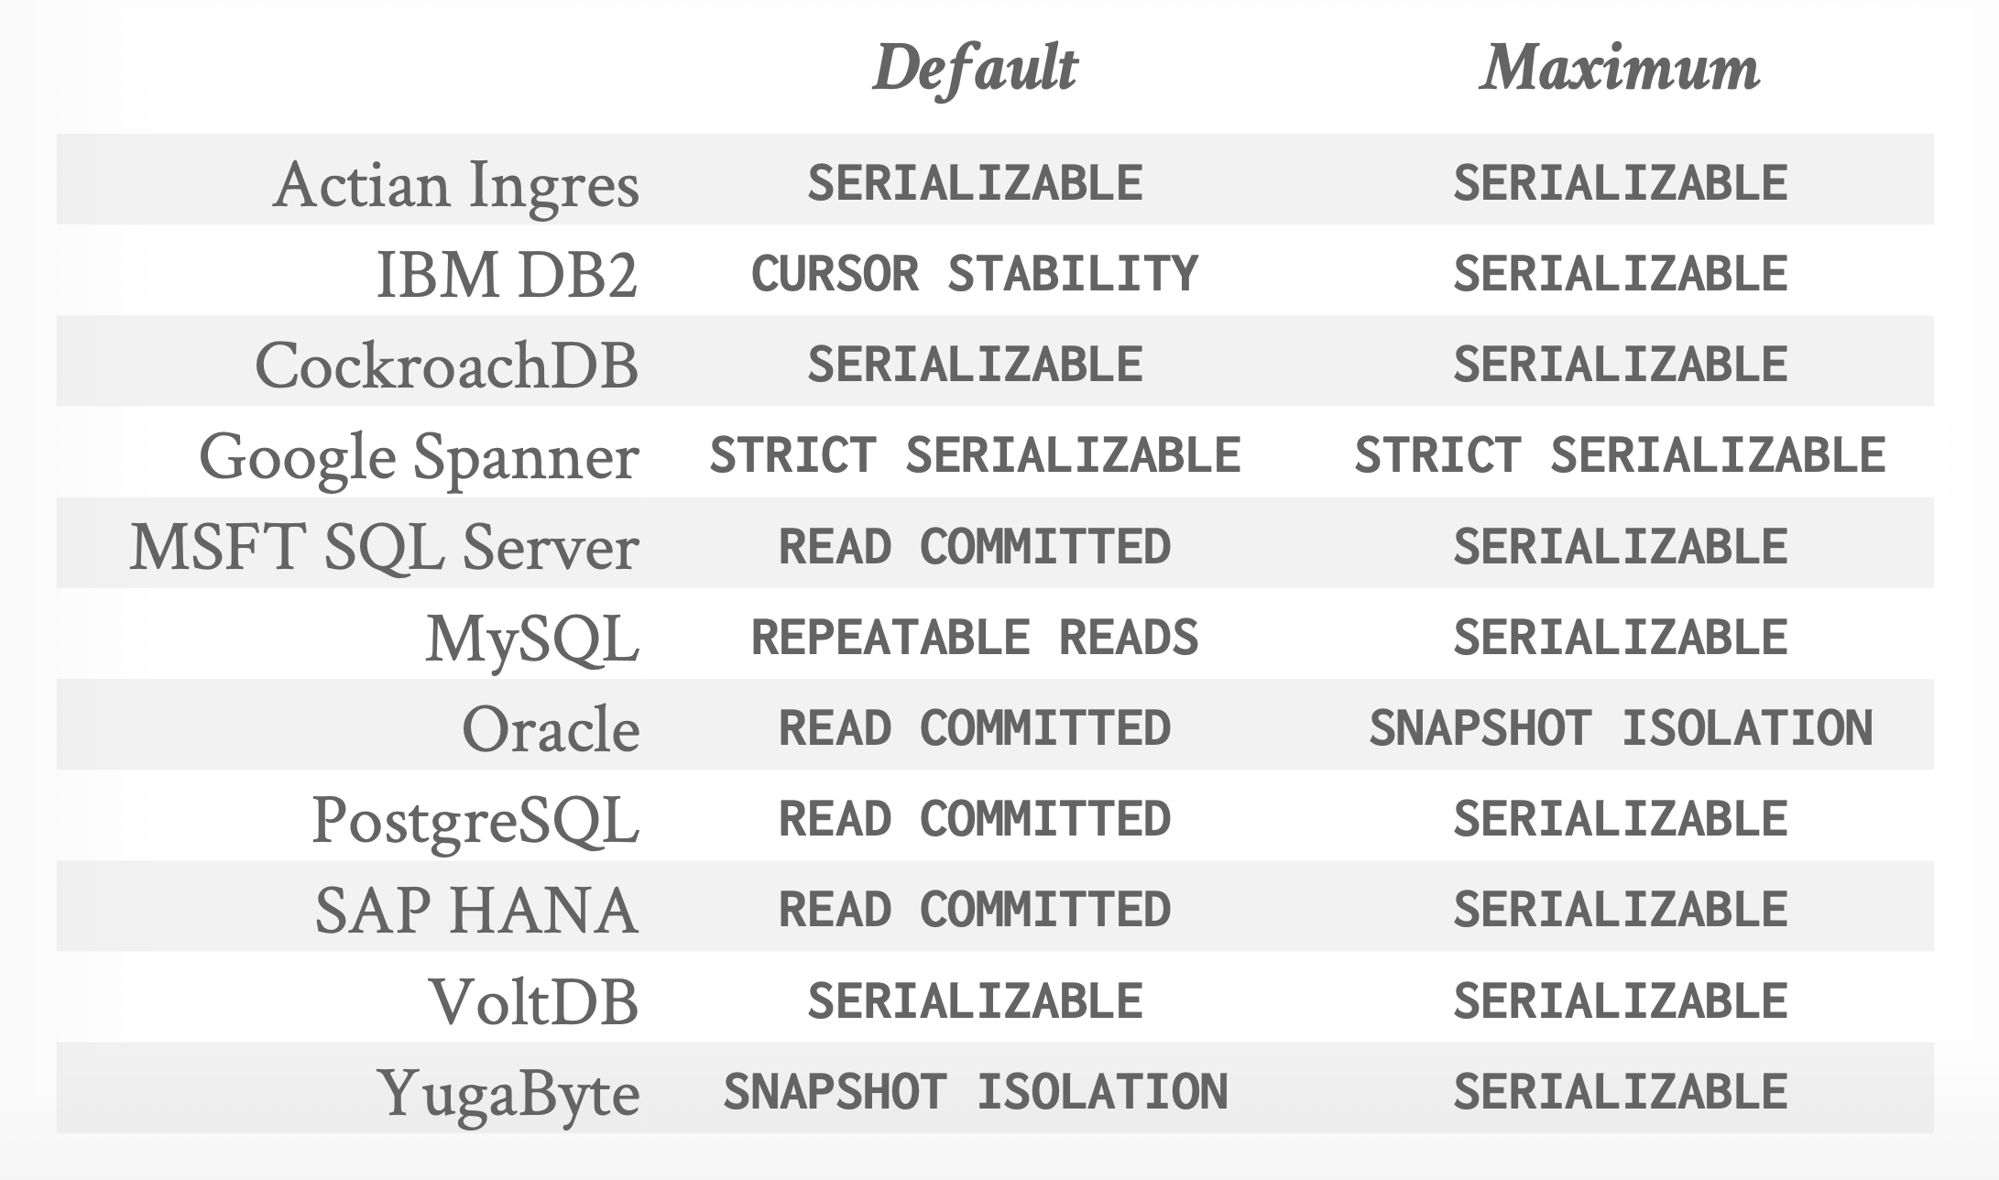Image resolution: width=1999 pixels, height=1180 pixels.
Task: Click the REPEATABLE READS cell
Action: (x=975, y=638)
